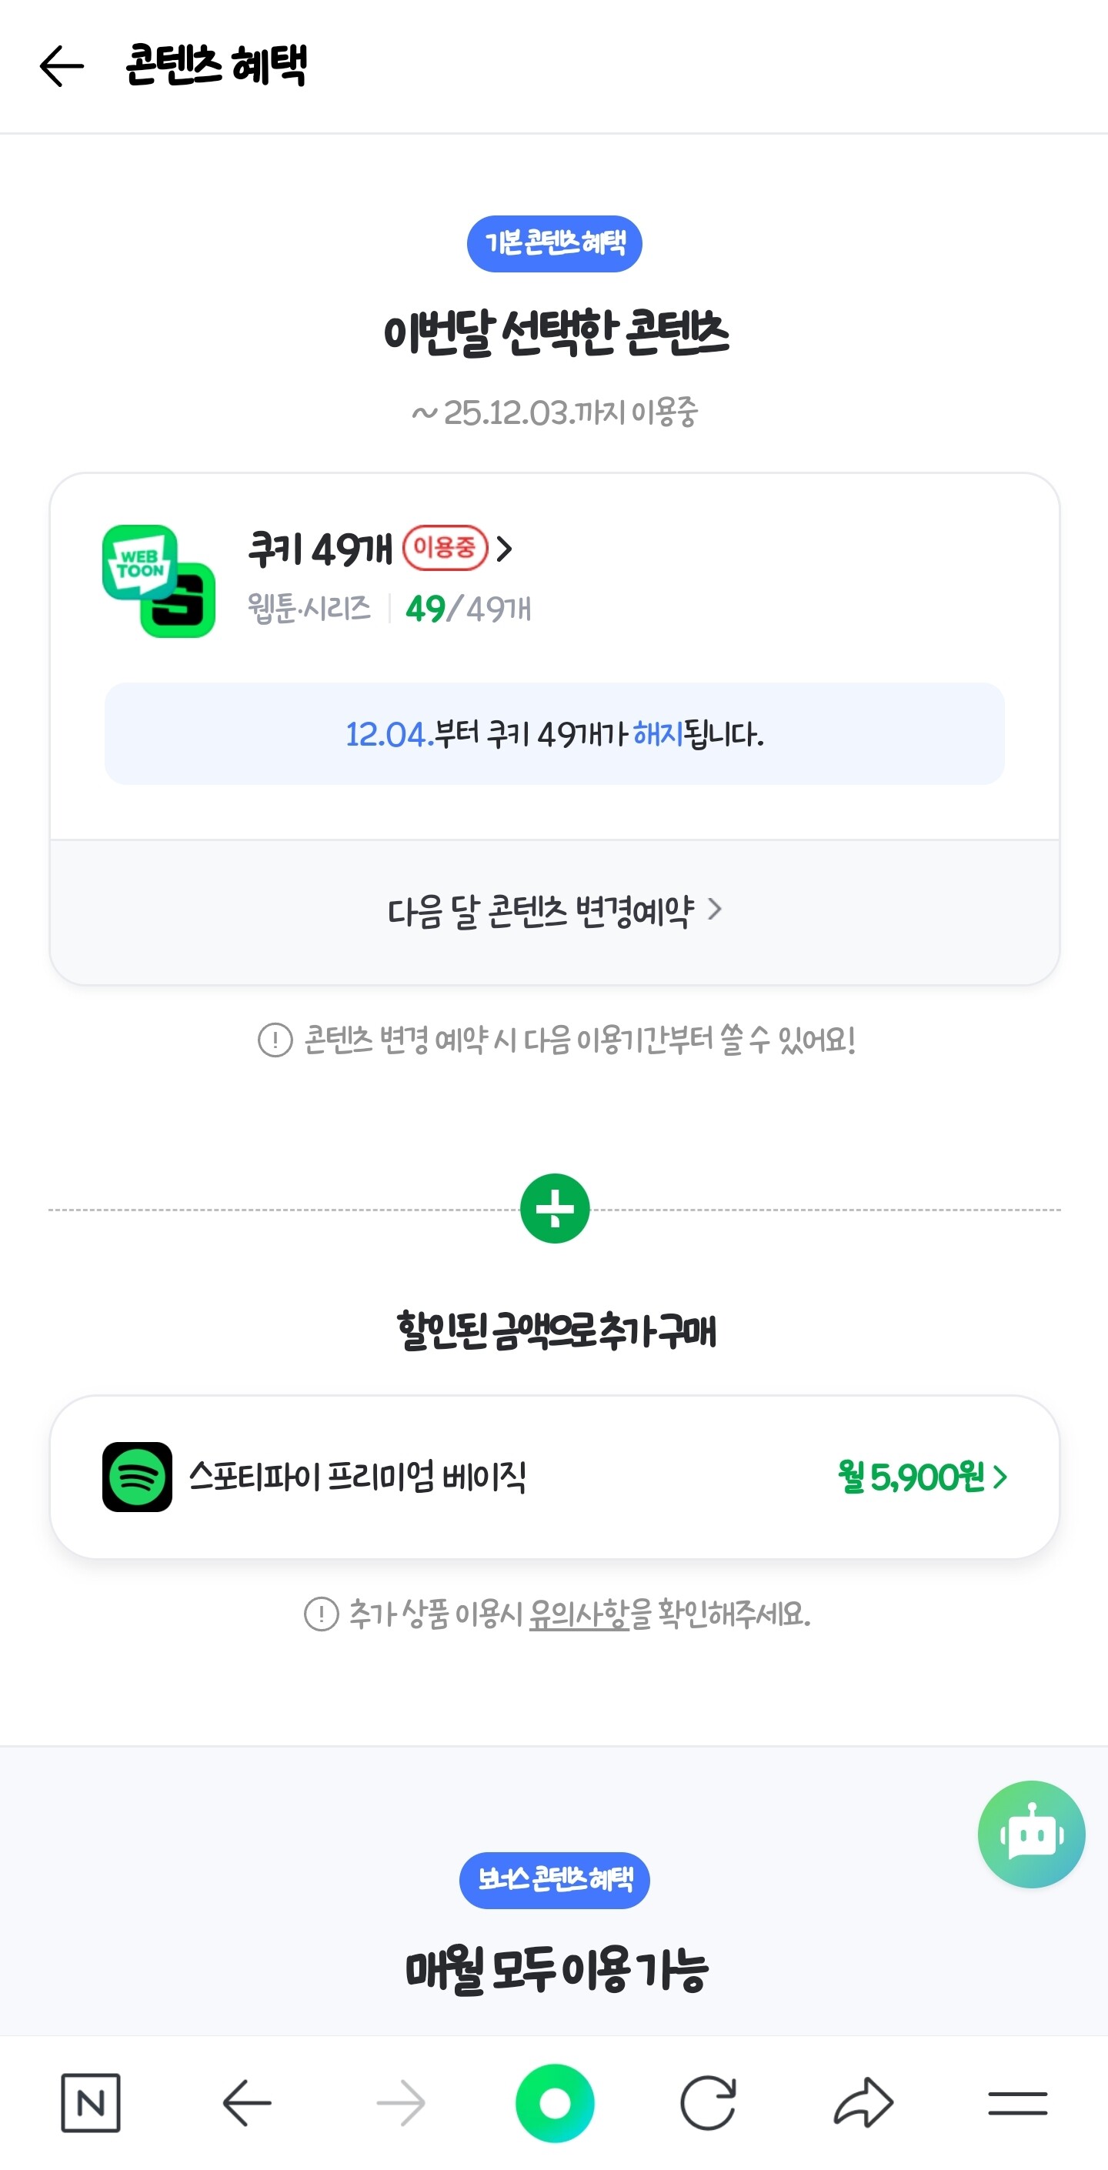Tap the Webtoon Series app icon
The height and width of the screenshot is (2170, 1108).
coord(159,580)
